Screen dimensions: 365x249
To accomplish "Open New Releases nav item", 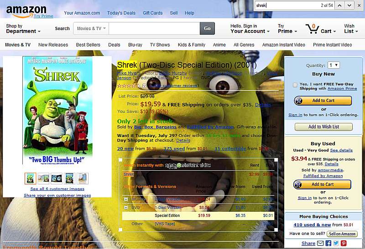I will [x=53, y=45].
